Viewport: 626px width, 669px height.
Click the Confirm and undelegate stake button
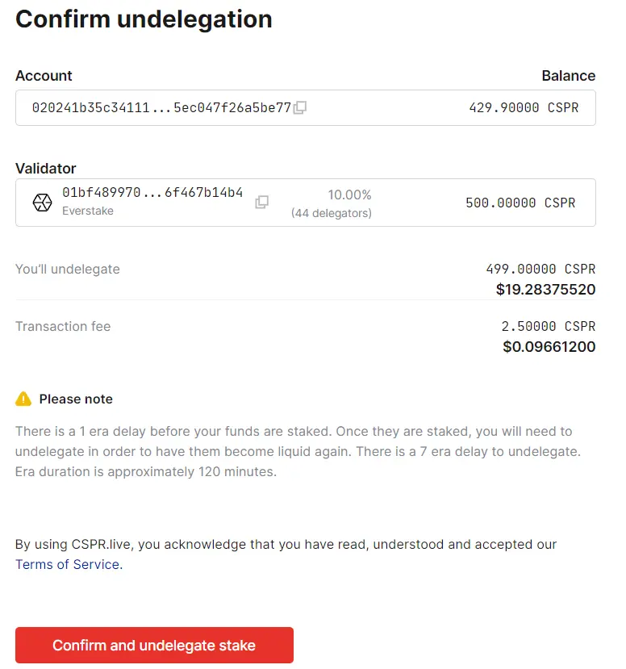[x=154, y=645]
